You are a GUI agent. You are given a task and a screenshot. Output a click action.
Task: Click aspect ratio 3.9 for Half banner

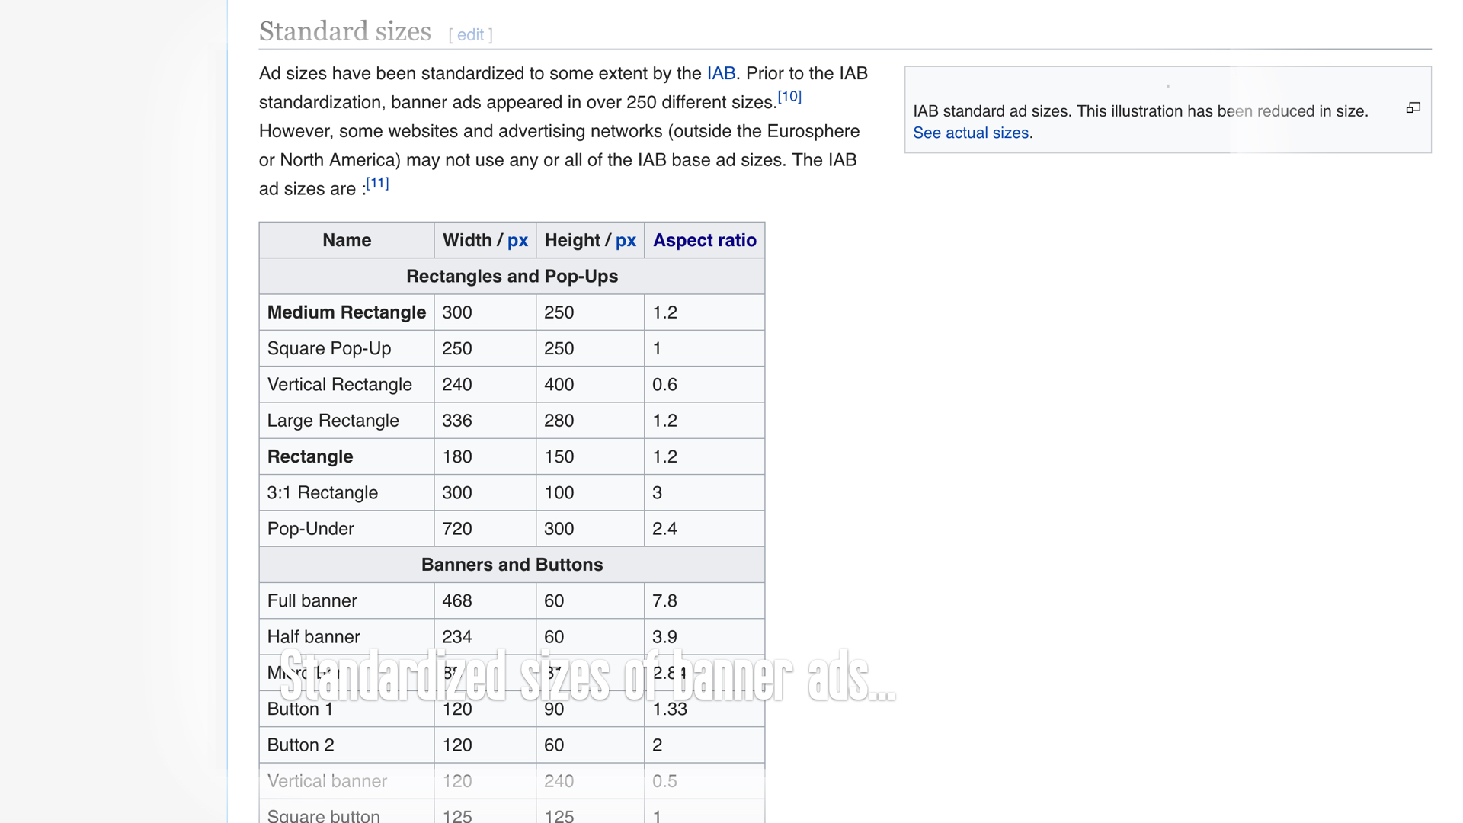pyautogui.click(x=665, y=637)
